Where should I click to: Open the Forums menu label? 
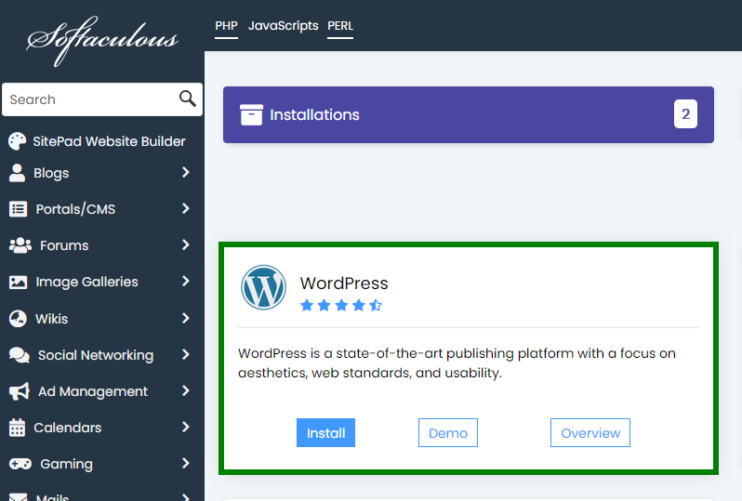click(x=64, y=245)
